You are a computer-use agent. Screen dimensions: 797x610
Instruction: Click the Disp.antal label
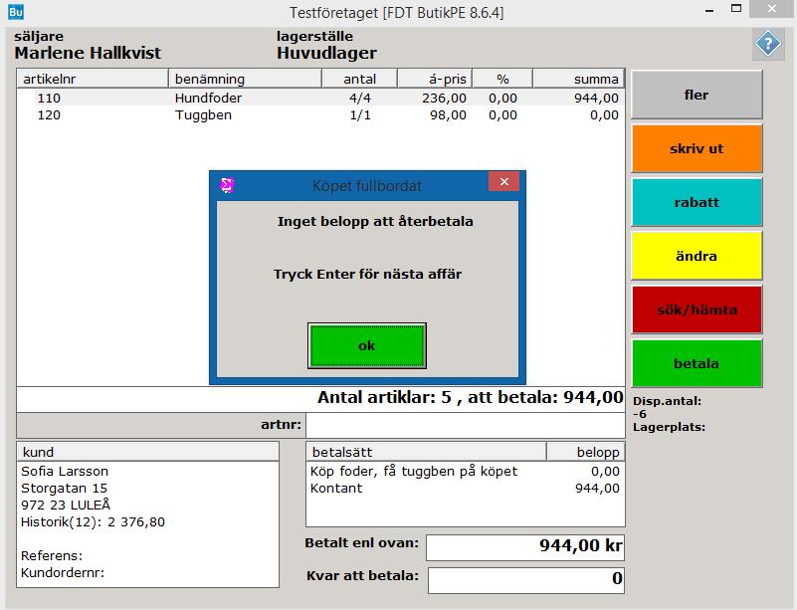[667, 401]
